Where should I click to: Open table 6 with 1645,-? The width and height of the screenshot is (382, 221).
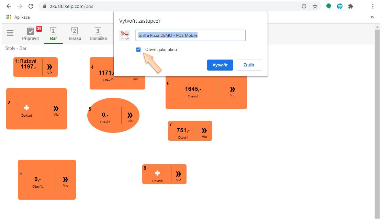pos(193,92)
